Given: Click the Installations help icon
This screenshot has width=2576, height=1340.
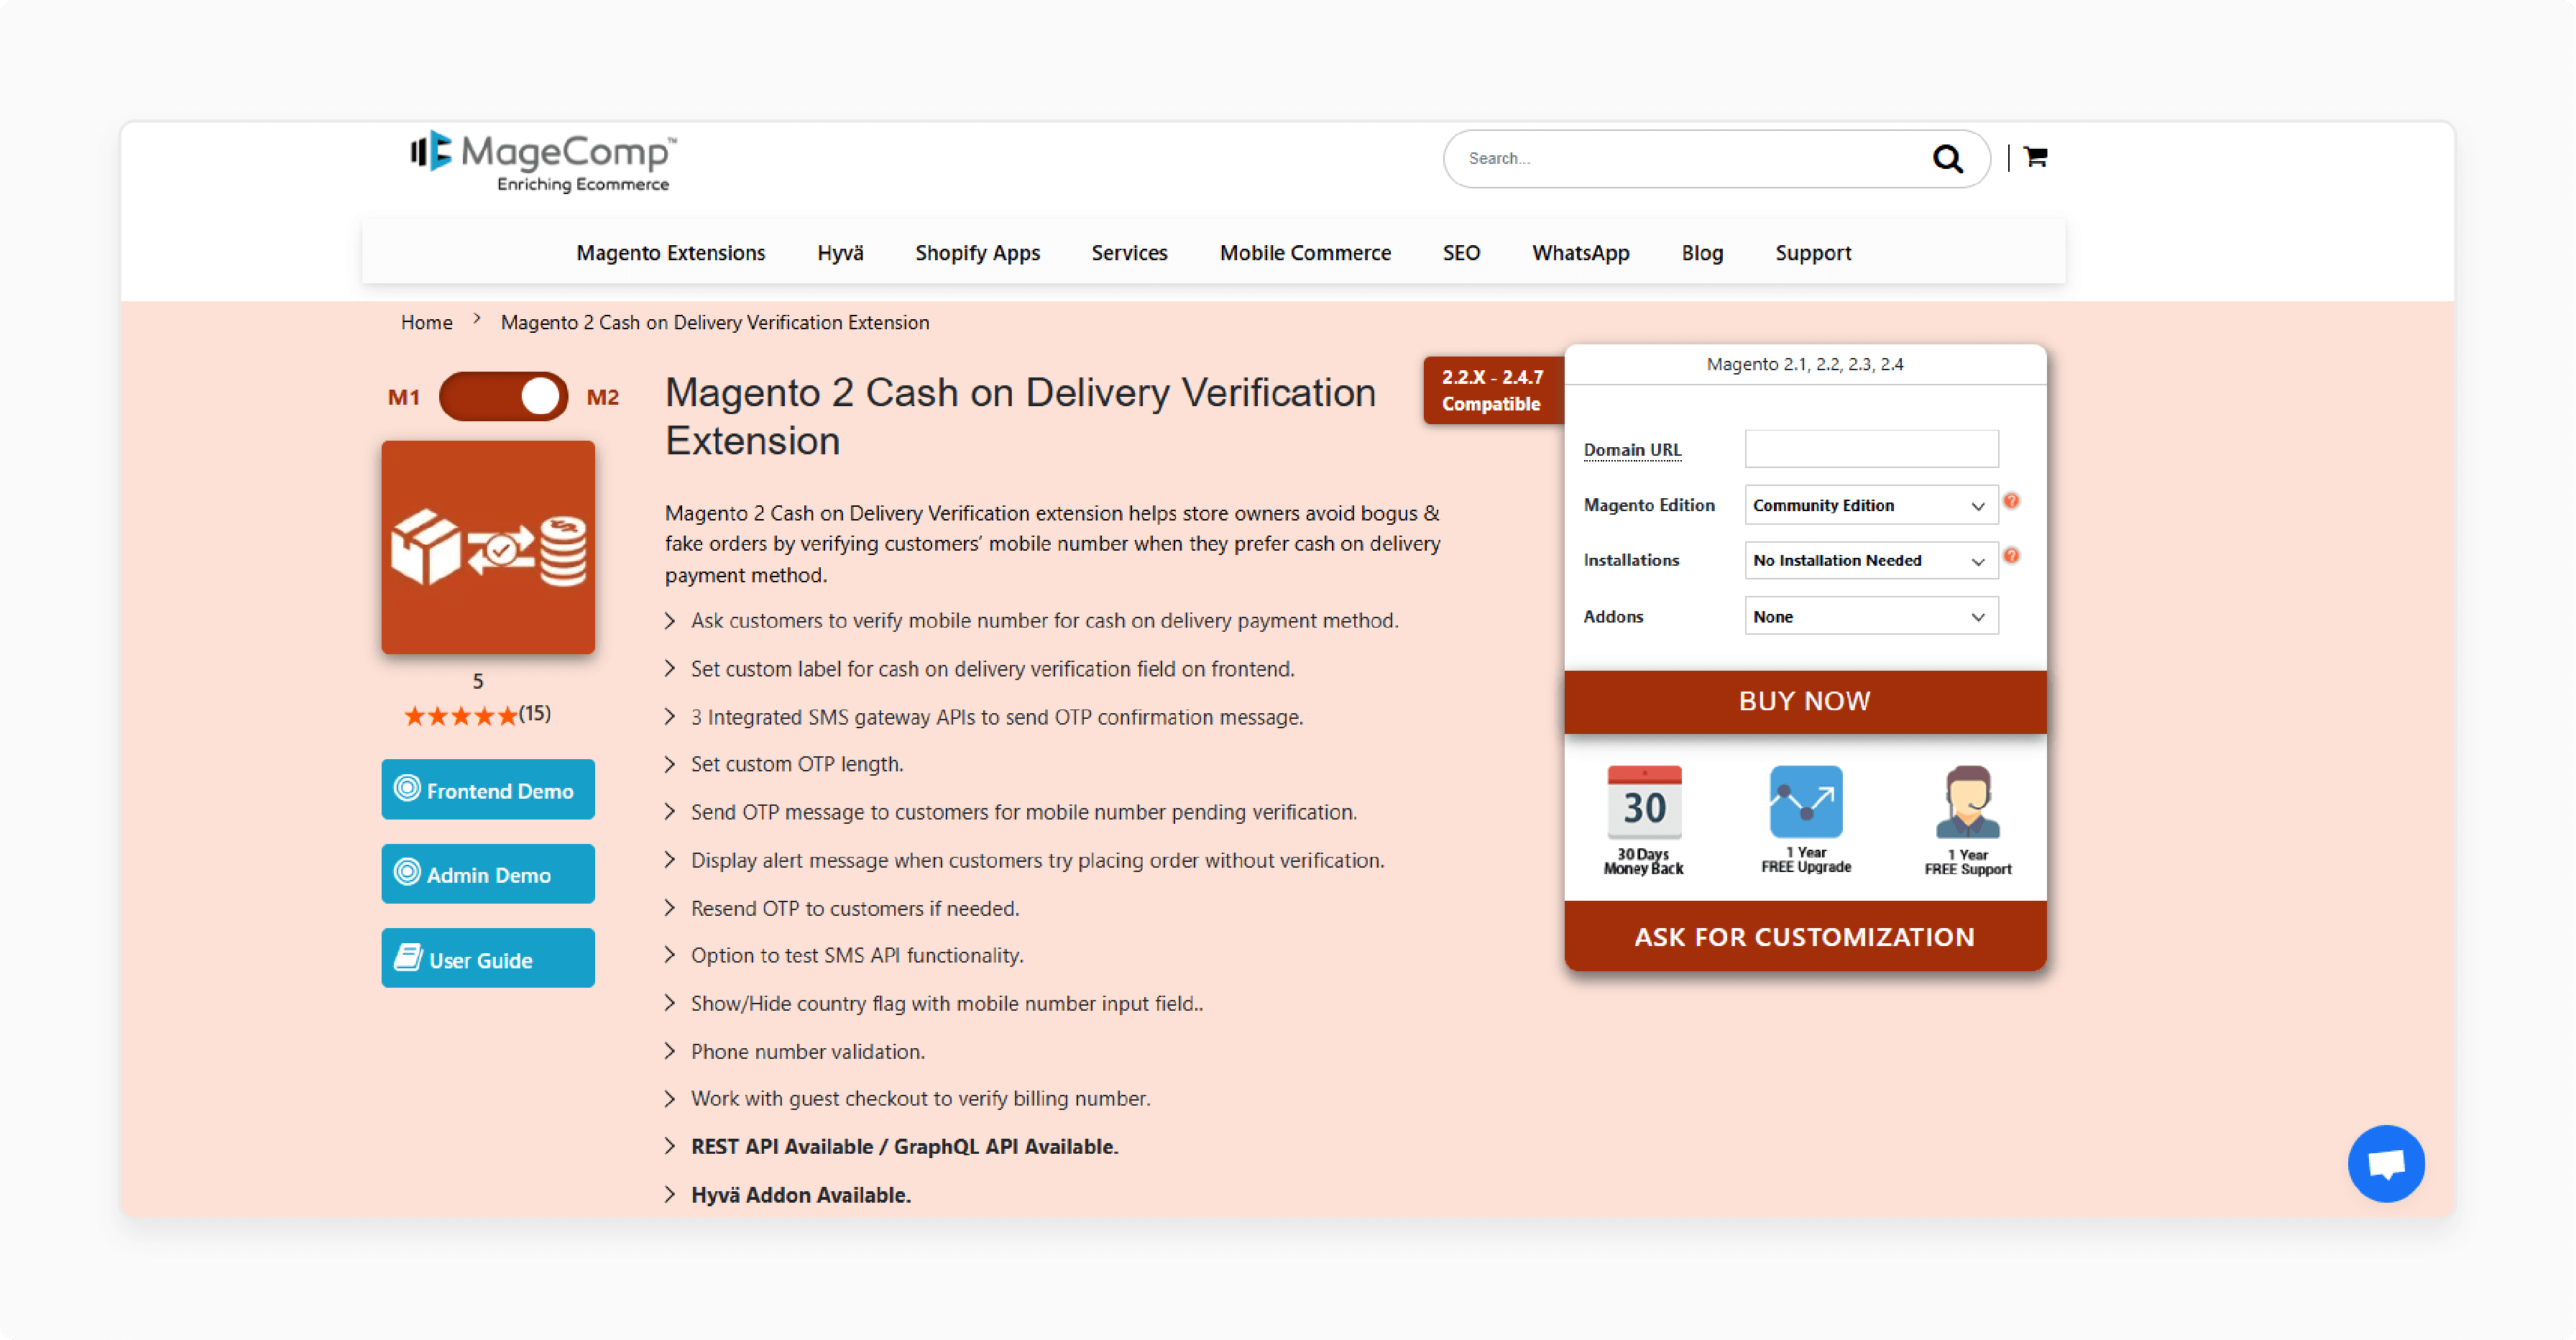Looking at the screenshot, I should (x=2011, y=556).
